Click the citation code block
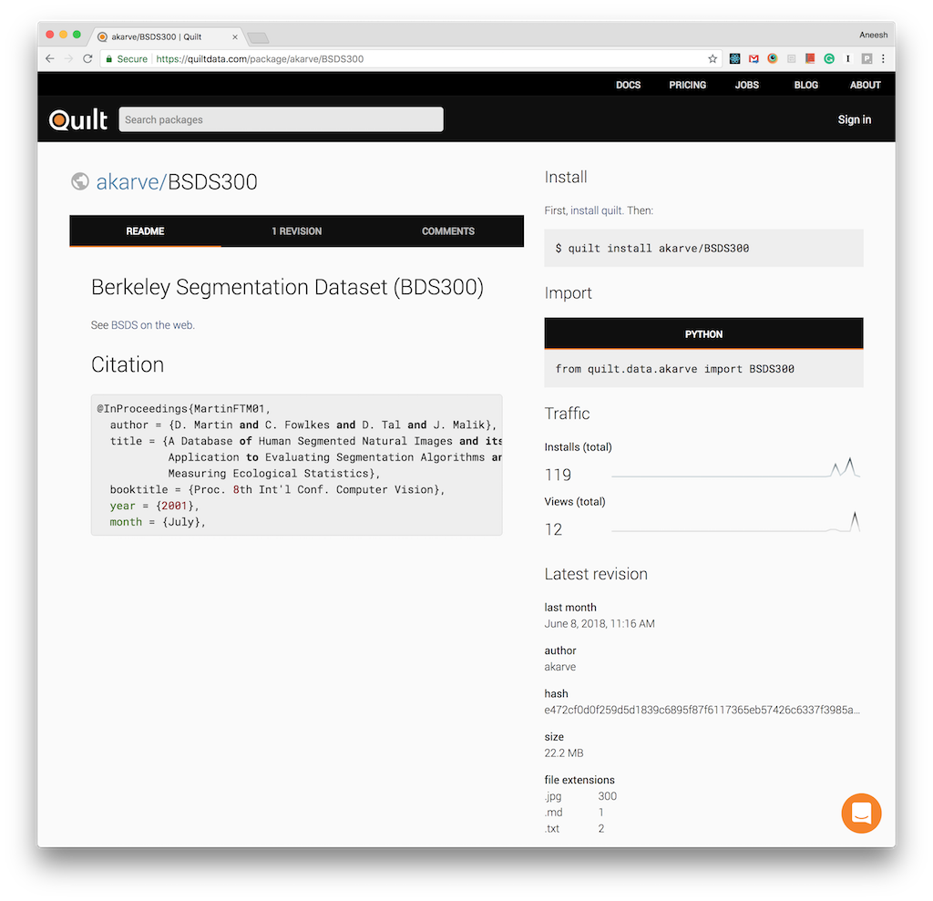 296,465
